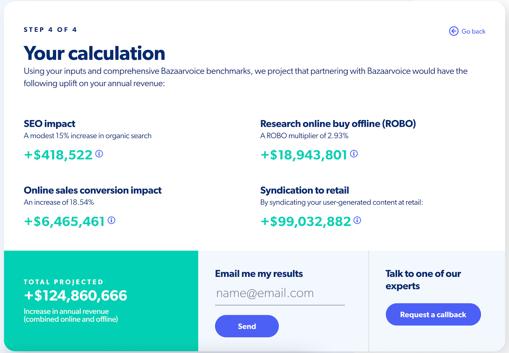Select the +$99,032,882 syndication value
509x353 pixels.
tap(306, 221)
